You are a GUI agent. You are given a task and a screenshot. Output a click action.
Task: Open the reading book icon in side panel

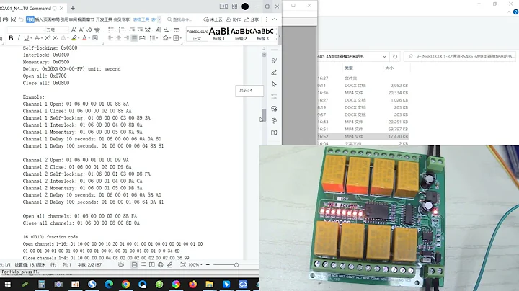pyautogui.click(x=274, y=133)
